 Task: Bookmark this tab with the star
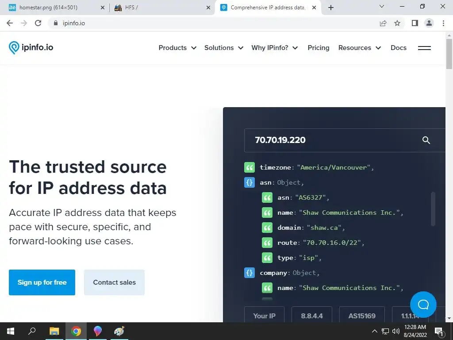tap(397, 23)
